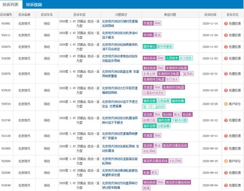This screenshot has height=191, width=244.
Task: Click status icon in complaint 531745 row
Action: [x=226, y=120]
